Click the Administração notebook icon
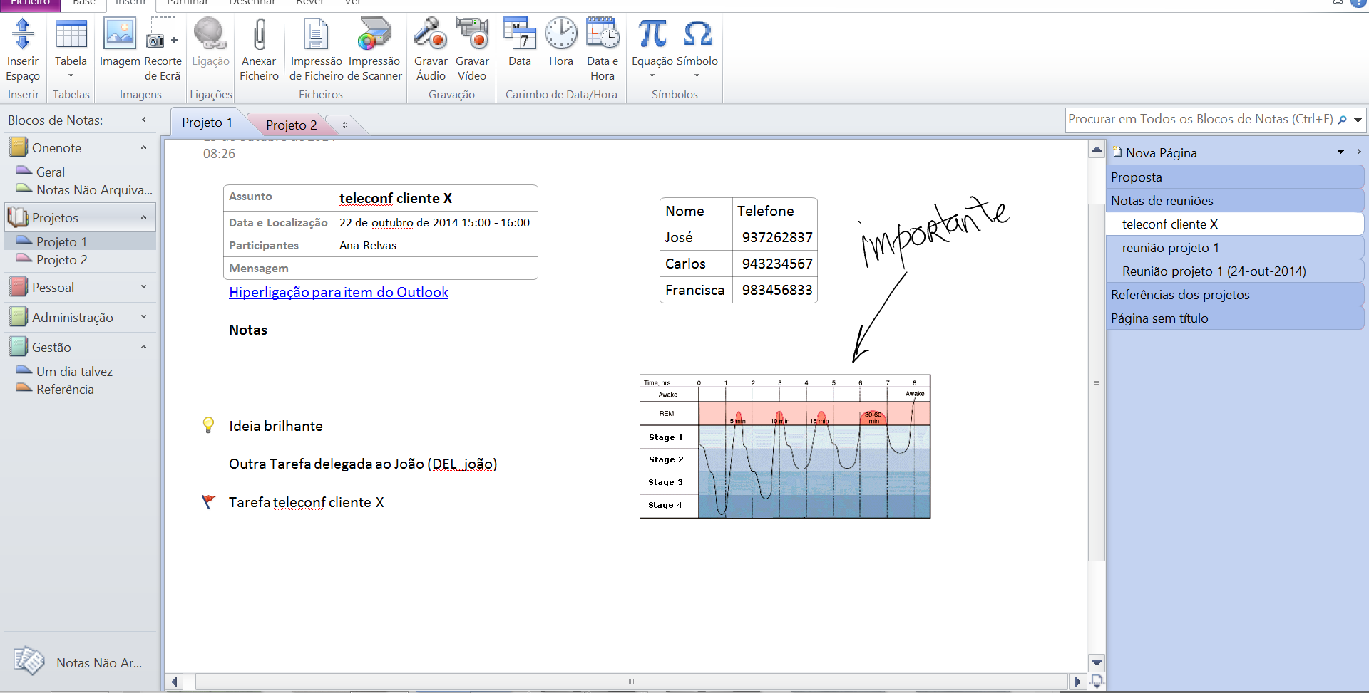 click(18, 317)
